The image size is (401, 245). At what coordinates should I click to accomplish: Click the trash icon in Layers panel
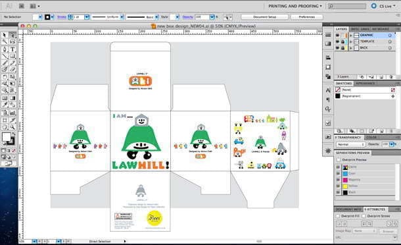(x=390, y=76)
